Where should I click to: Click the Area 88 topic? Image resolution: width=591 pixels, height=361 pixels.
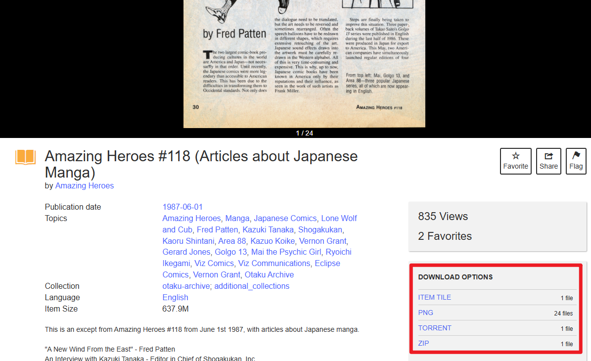pyautogui.click(x=232, y=241)
